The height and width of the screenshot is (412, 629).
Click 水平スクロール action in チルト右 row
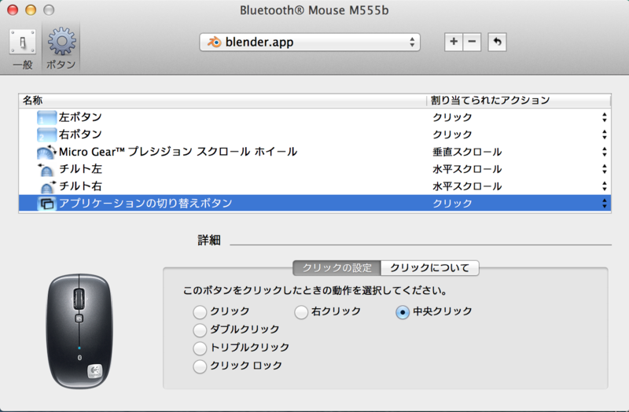(467, 186)
